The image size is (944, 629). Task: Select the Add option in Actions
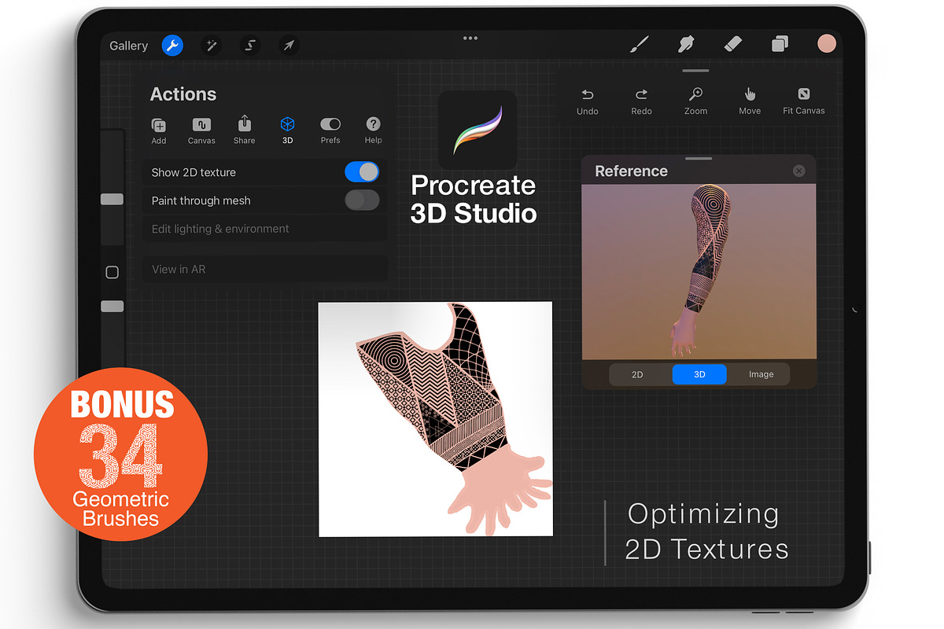coord(158,128)
